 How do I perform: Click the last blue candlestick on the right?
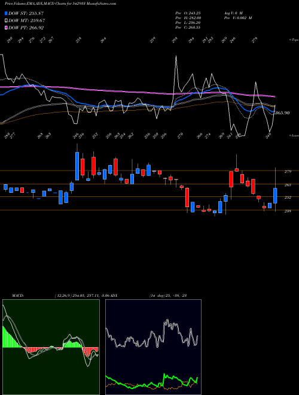275,196
